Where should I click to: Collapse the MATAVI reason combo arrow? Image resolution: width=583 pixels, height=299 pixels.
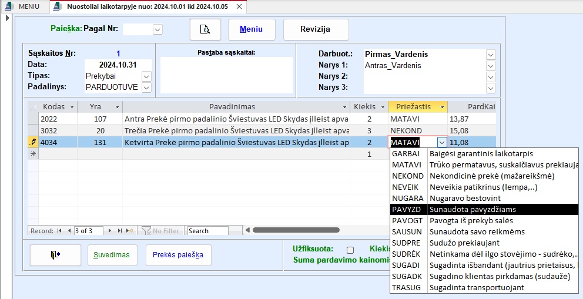[x=442, y=142]
